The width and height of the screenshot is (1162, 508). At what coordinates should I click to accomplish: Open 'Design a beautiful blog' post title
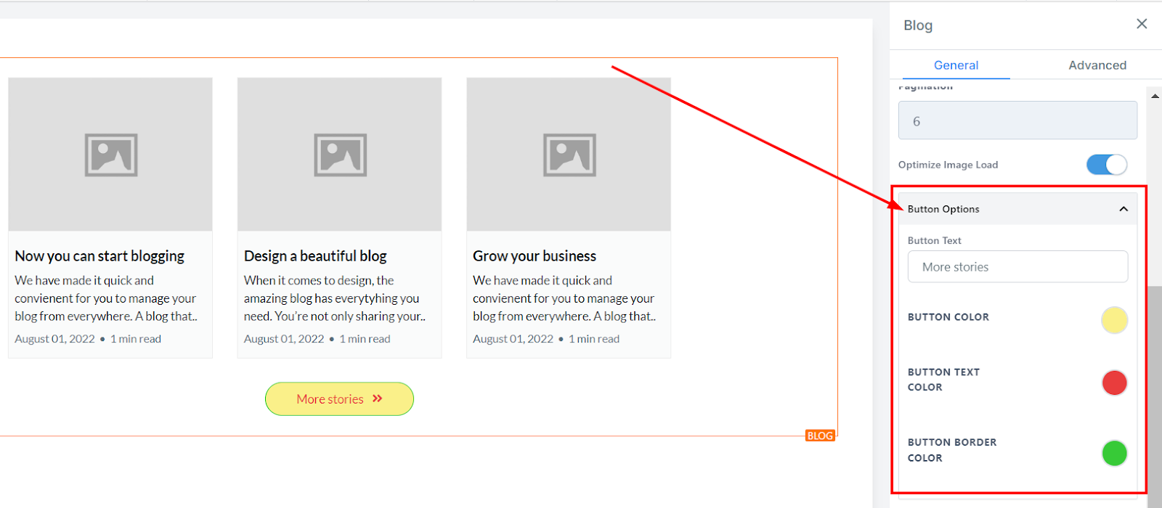pyautogui.click(x=315, y=256)
